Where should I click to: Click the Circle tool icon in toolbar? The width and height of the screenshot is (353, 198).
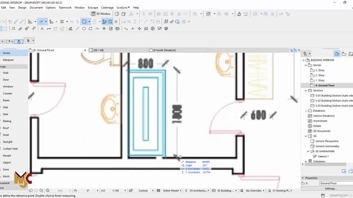point(84,29)
